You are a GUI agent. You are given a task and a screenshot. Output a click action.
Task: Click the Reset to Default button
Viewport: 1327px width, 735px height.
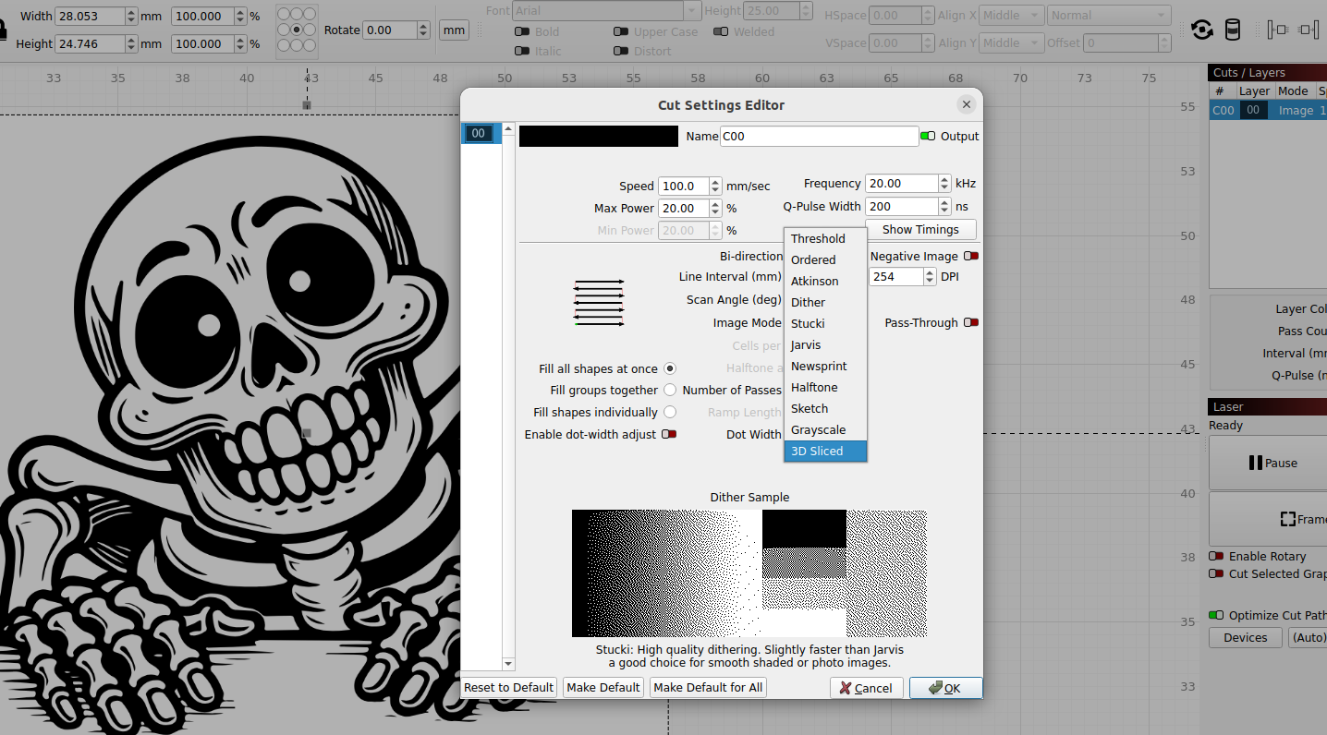pos(508,688)
